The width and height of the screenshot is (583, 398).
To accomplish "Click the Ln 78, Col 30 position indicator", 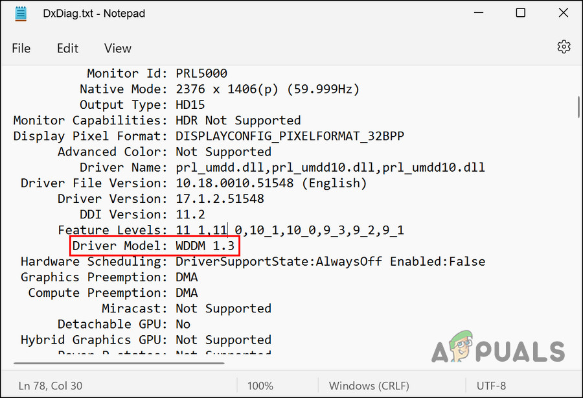I will click(51, 386).
